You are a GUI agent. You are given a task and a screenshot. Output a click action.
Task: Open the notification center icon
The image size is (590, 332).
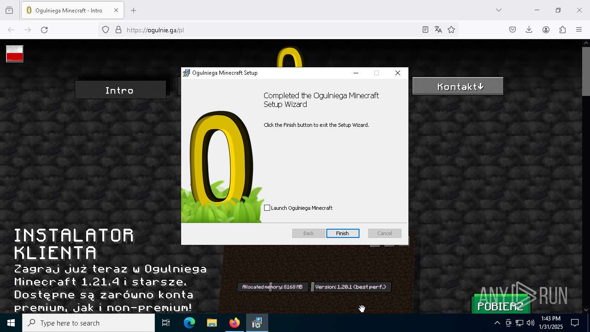pyautogui.click(x=575, y=323)
